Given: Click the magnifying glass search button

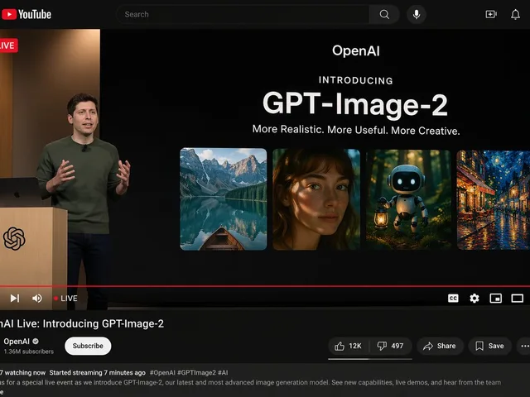Looking at the screenshot, I should (384, 14).
